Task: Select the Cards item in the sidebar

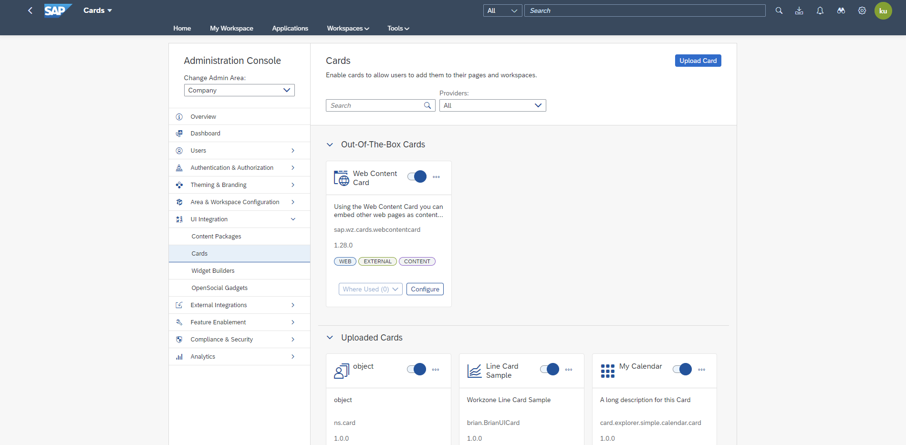Action: click(240, 254)
